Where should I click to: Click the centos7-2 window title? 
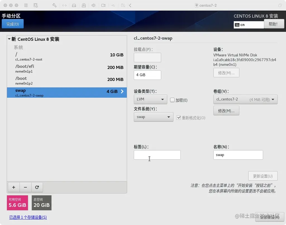pyautogui.click(x=208, y=5)
